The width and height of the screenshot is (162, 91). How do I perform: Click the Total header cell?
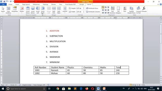[x=122, y=67]
